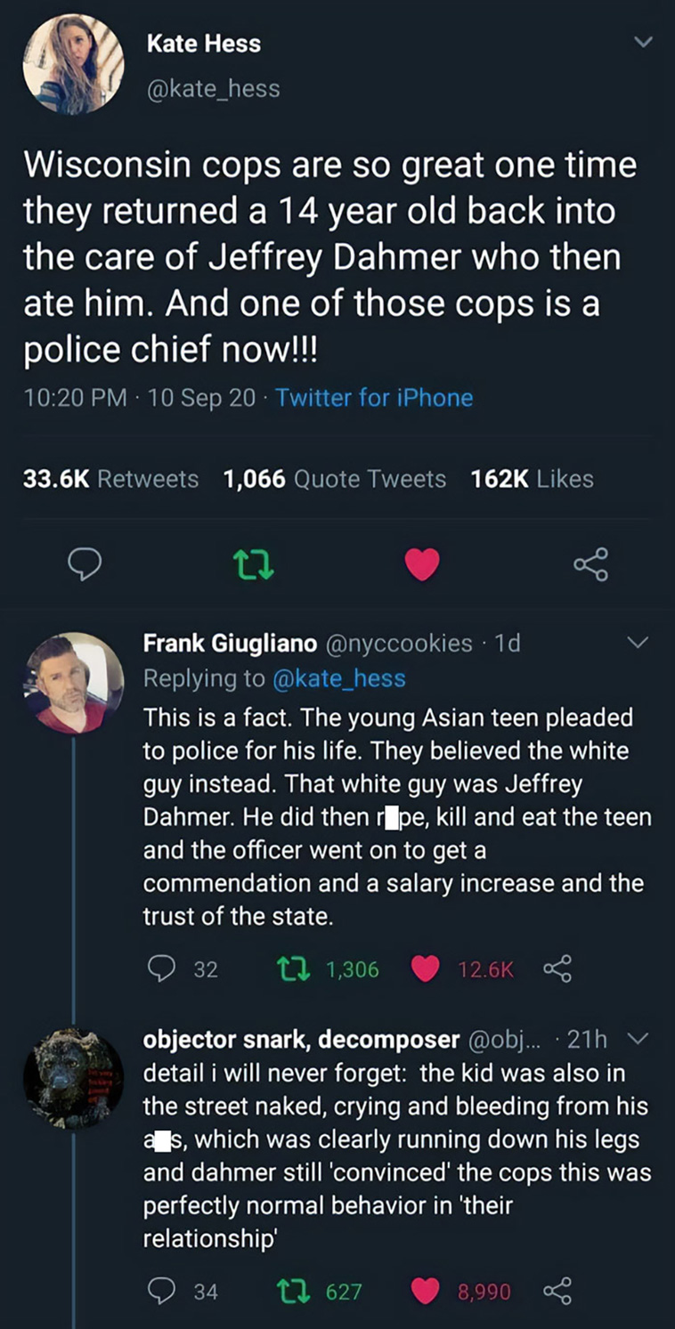Unlike the main tweet via red heart

click(x=422, y=563)
